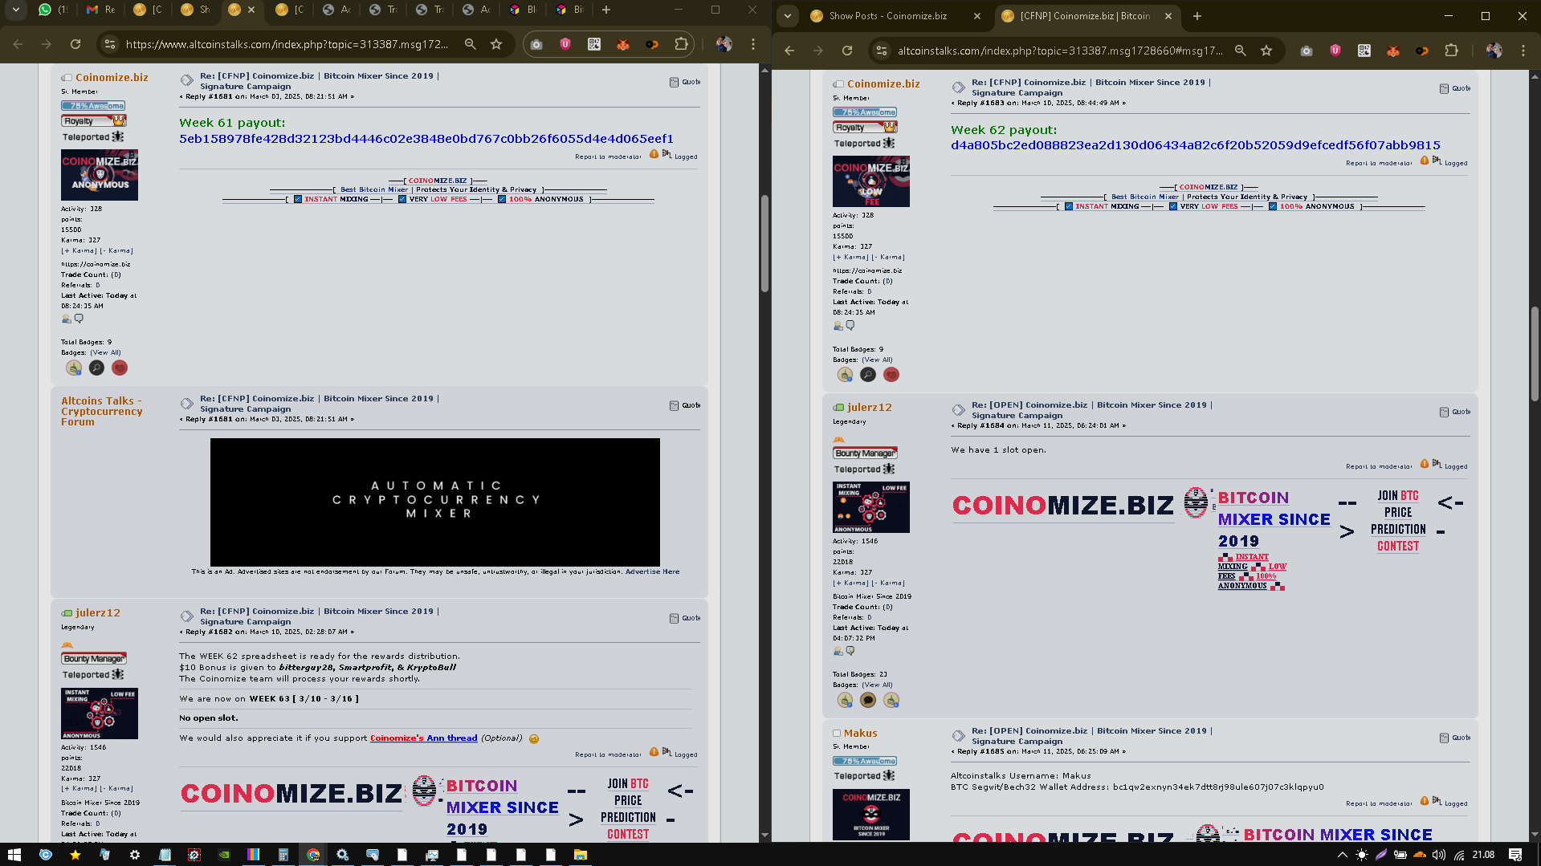Quote Reply #1681 Week 61 payout post

(x=685, y=82)
